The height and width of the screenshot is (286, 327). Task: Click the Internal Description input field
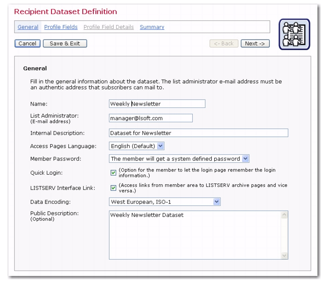tap(198, 133)
